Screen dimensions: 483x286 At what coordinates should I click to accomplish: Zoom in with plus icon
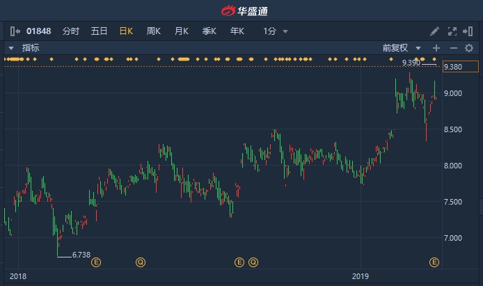[436, 48]
